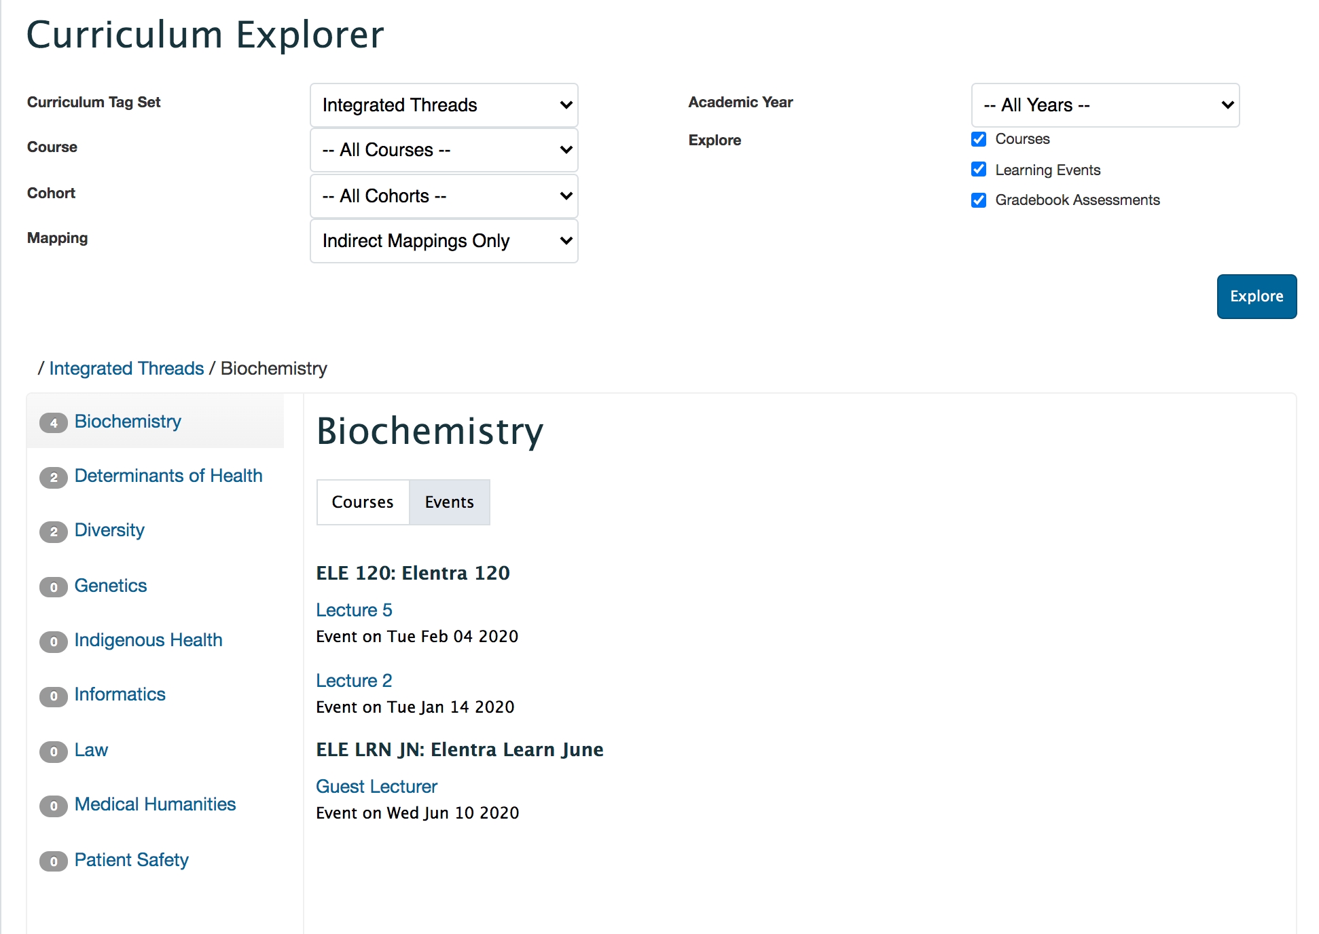Open the Academic Year dropdown

pos(1105,105)
